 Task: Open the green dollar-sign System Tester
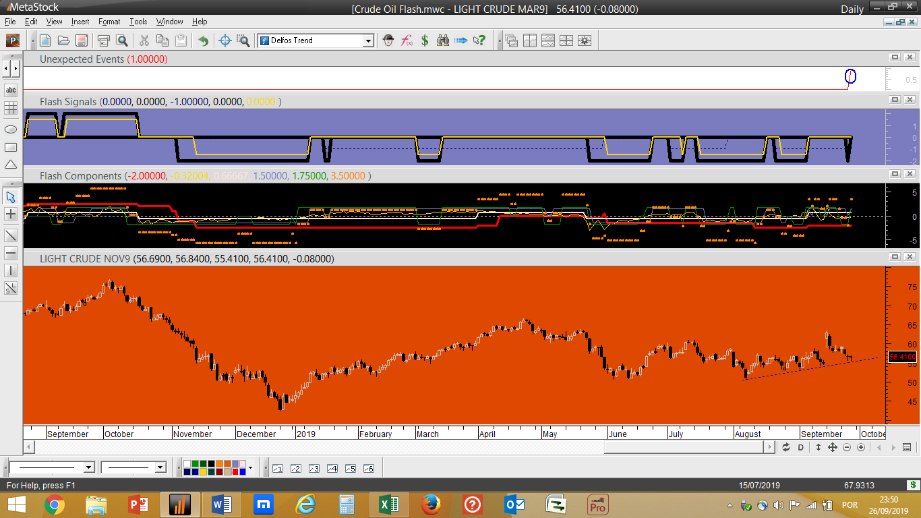[x=425, y=40]
